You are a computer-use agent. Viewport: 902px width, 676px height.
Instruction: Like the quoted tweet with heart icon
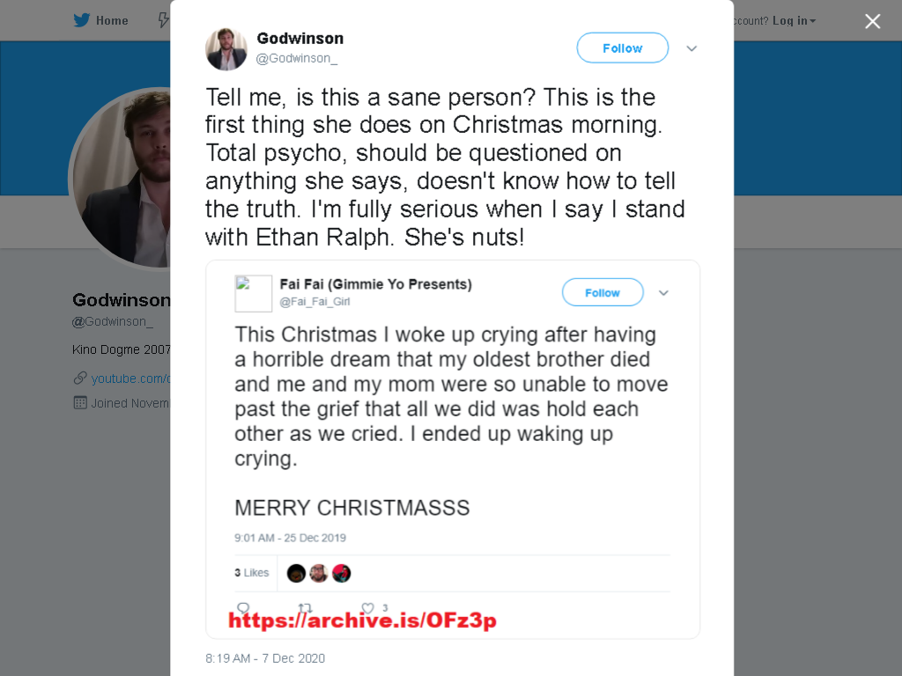click(367, 607)
